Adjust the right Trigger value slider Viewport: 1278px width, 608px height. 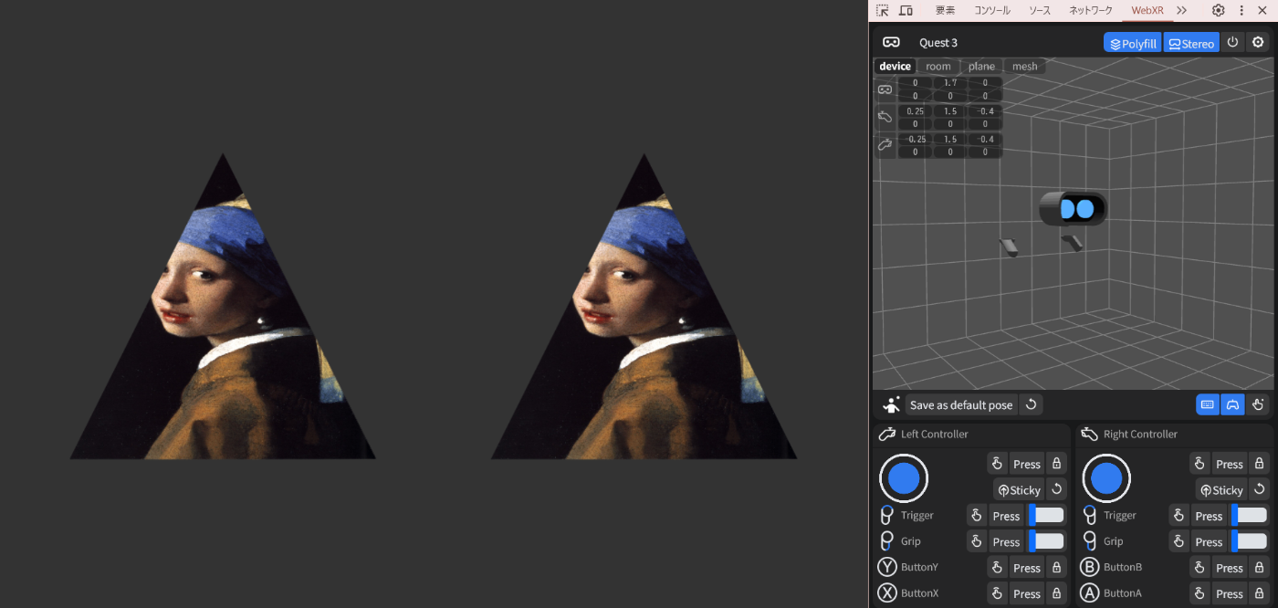click(x=1250, y=515)
